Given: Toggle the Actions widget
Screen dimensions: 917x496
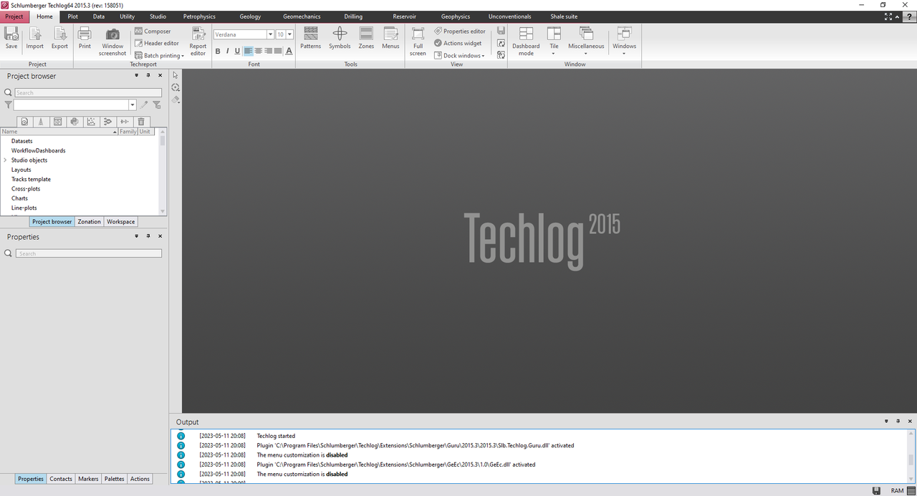Looking at the screenshot, I should click(x=458, y=43).
